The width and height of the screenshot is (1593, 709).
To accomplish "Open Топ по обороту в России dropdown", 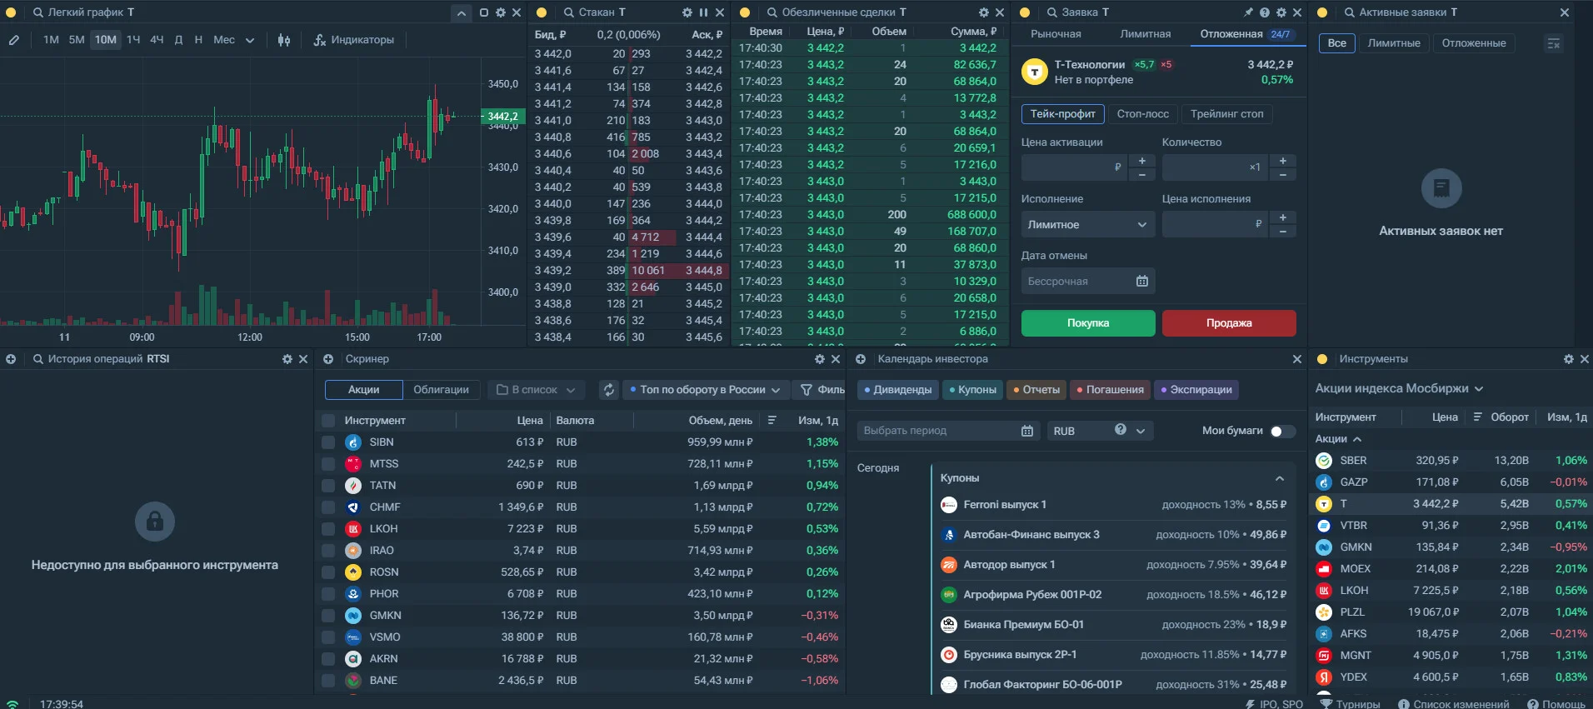I will point(705,390).
